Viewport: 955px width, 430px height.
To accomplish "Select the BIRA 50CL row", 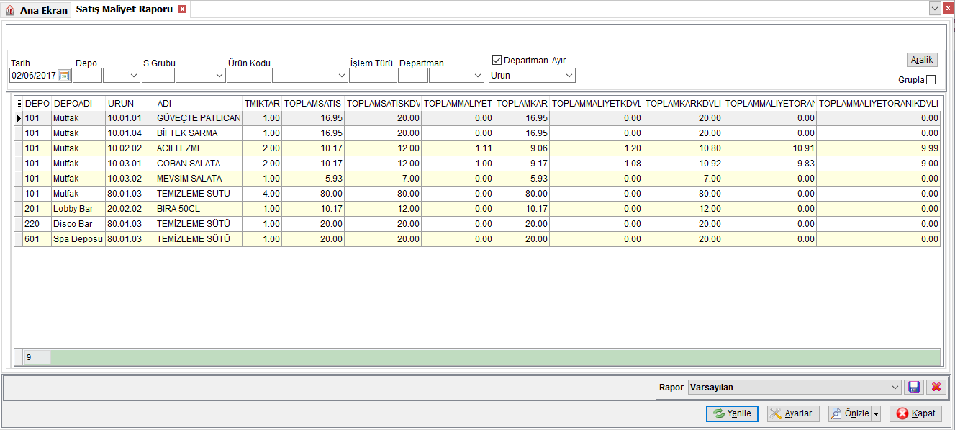I will tap(477, 209).
